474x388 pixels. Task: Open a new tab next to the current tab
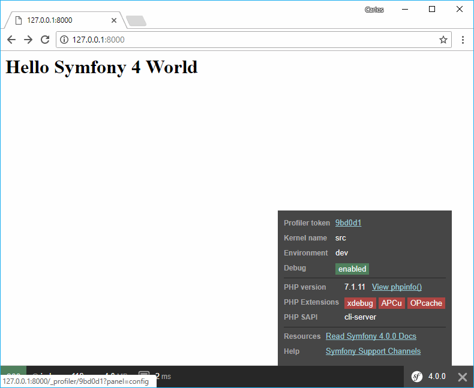pyautogui.click(x=136, y=20)
